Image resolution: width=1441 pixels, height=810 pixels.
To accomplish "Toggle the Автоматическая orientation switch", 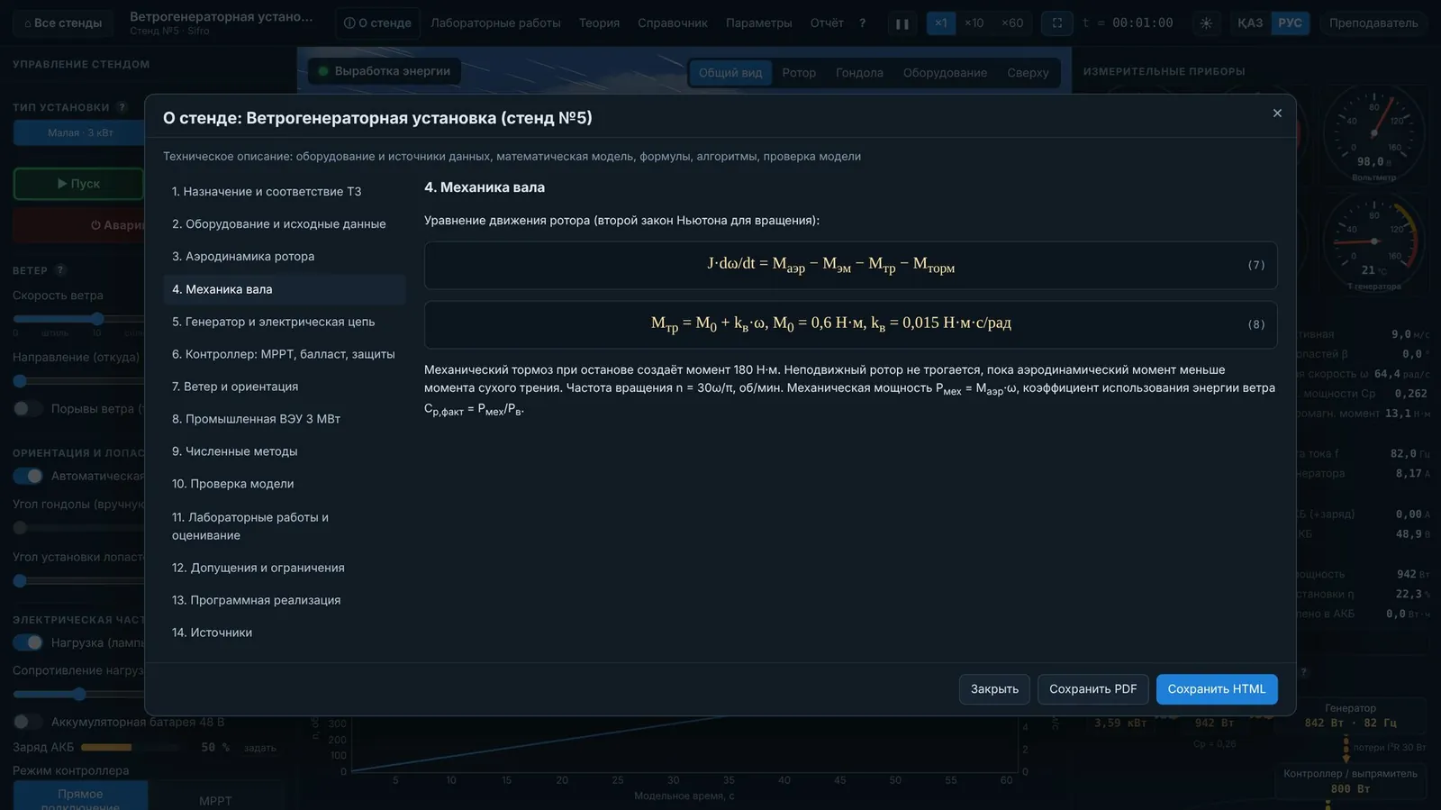I will [28, 476].
